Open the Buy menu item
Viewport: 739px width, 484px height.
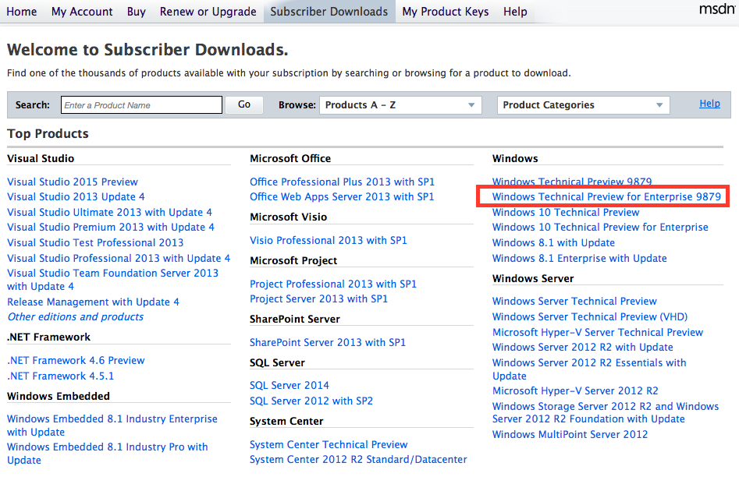coord(137,12)
